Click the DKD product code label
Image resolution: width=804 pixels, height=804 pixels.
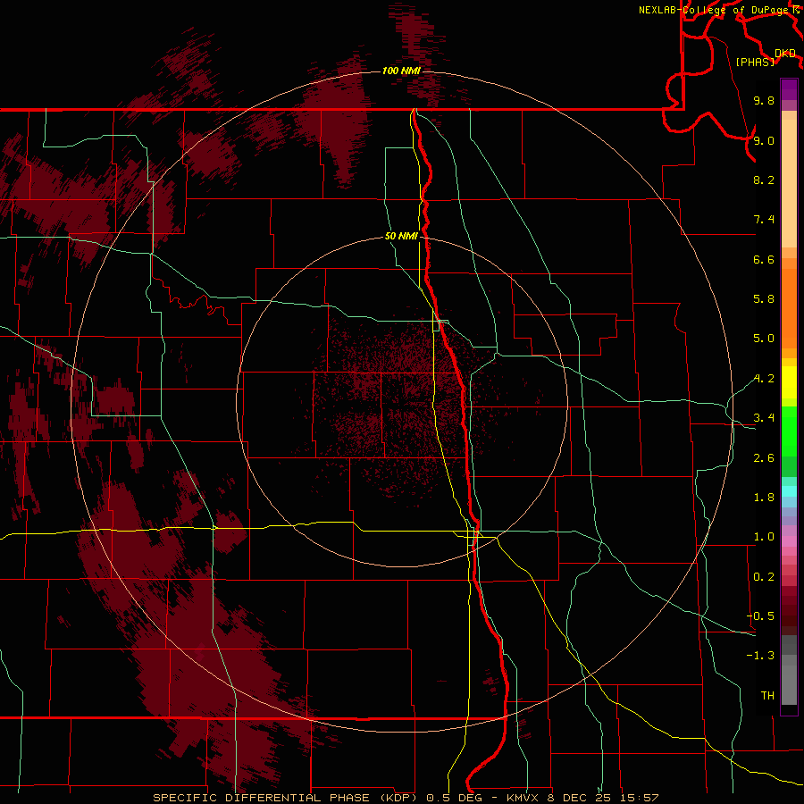coord(785,54)
